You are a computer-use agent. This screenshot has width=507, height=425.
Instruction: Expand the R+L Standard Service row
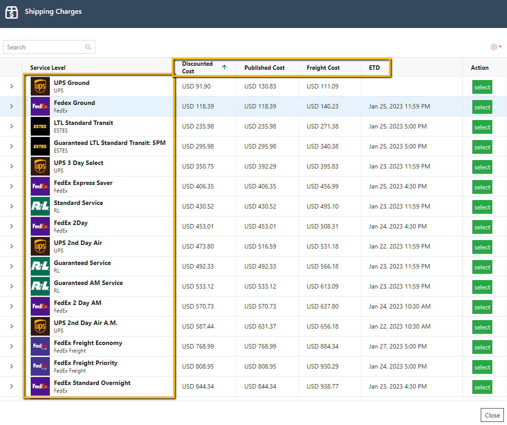click(x=11, y=206)
